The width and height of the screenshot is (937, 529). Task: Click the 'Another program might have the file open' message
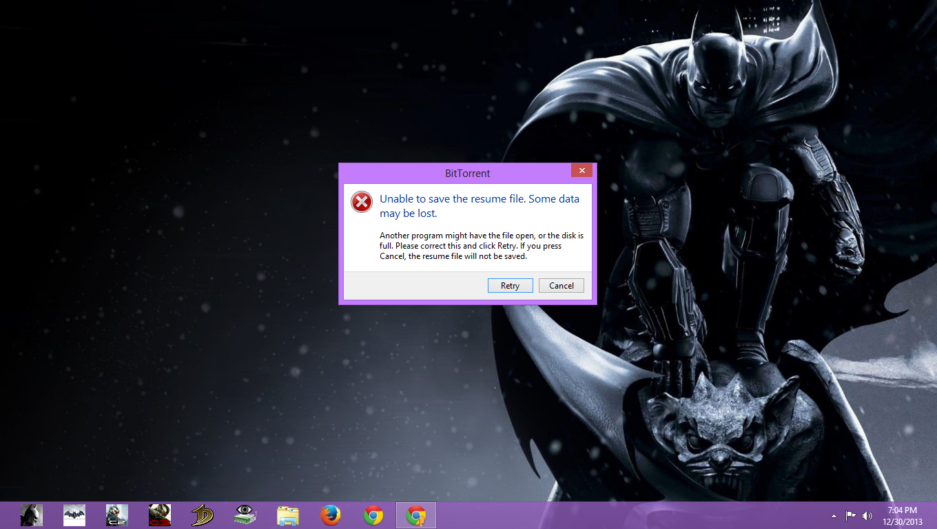coord(482,246)
